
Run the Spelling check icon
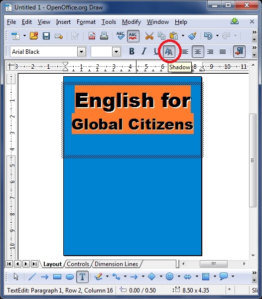(x=121, y=36)
